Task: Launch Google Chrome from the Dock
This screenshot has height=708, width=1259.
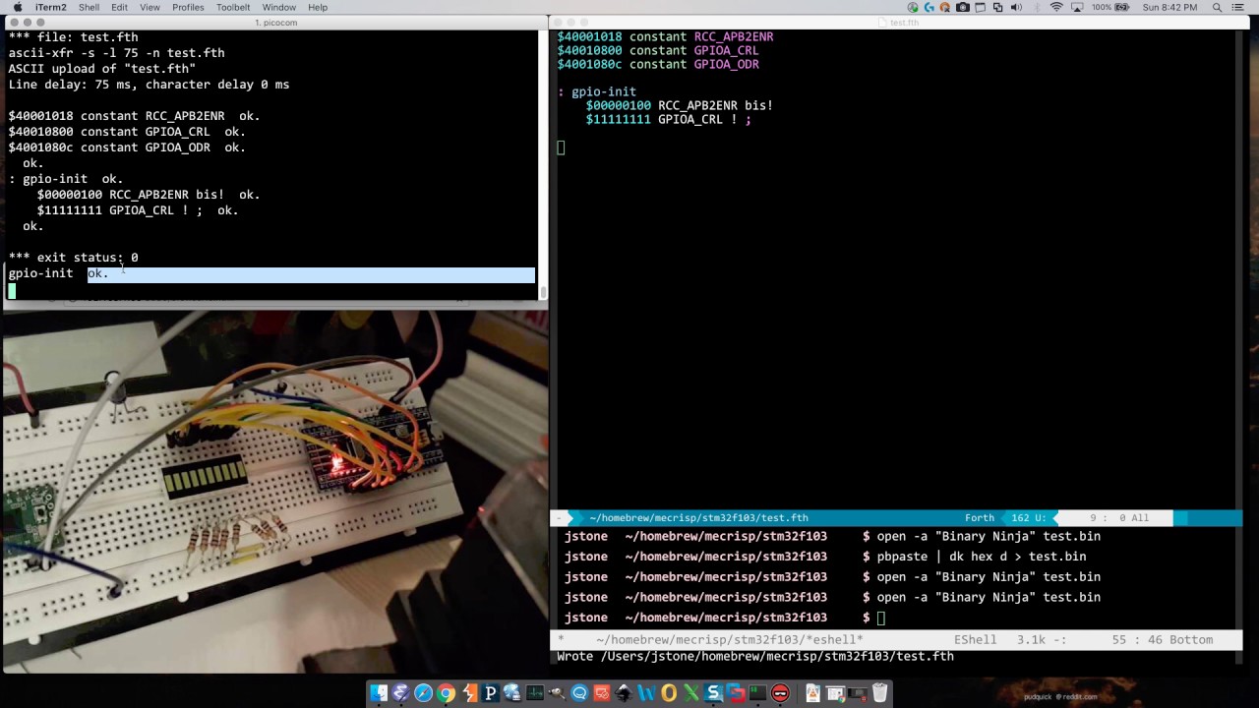Action: tap(446, 693)
